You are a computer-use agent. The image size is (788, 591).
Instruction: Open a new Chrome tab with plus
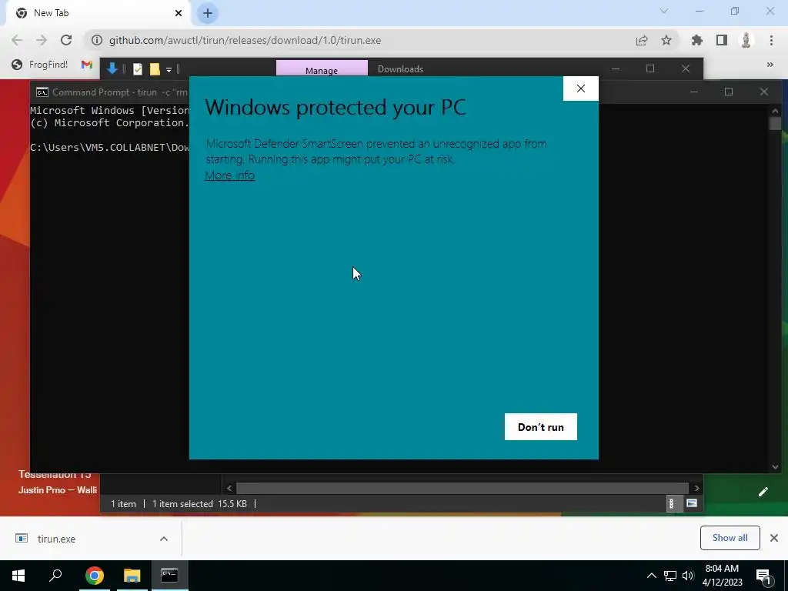(x=208, y=13)
